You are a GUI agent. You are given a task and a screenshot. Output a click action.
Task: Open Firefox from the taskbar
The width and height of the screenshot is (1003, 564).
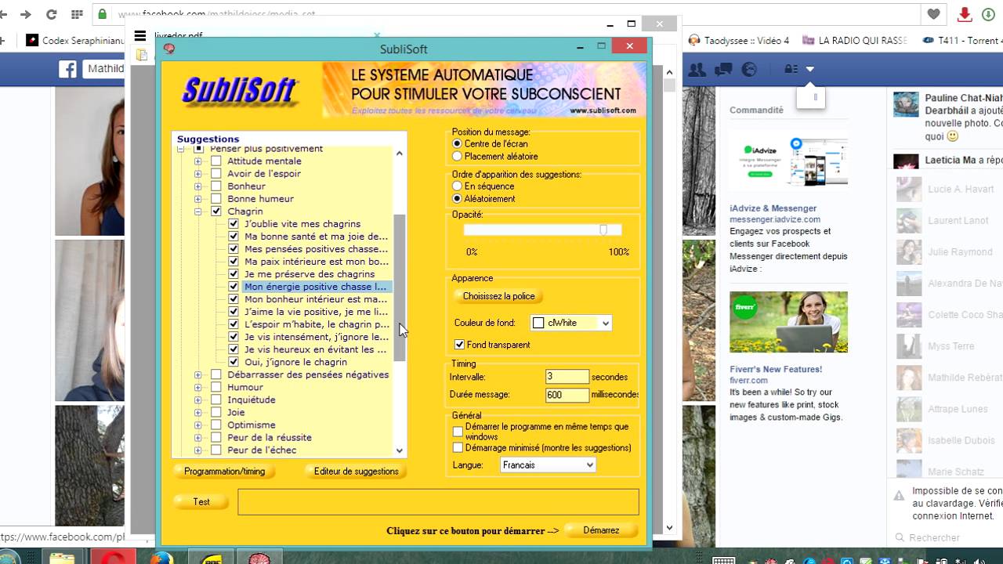[x=162, y=558]
